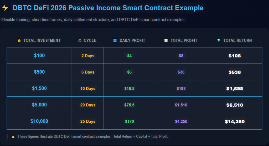Image resolution: width=269 pixels, height=146 pixels.
Task: Click the $75.5 daily profit value
Action: 129,105
